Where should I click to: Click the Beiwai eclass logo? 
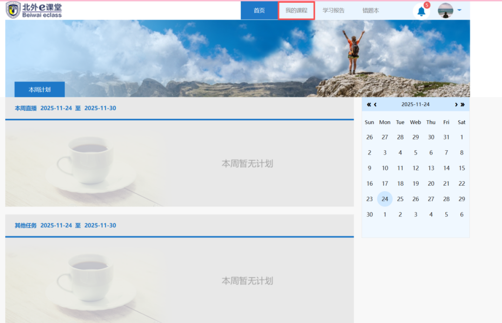point(33,9)
